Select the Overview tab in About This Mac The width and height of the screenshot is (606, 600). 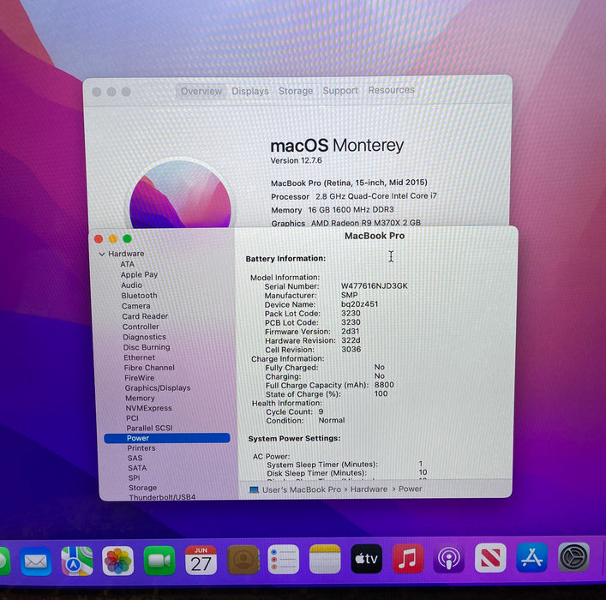tap(201, 91)
